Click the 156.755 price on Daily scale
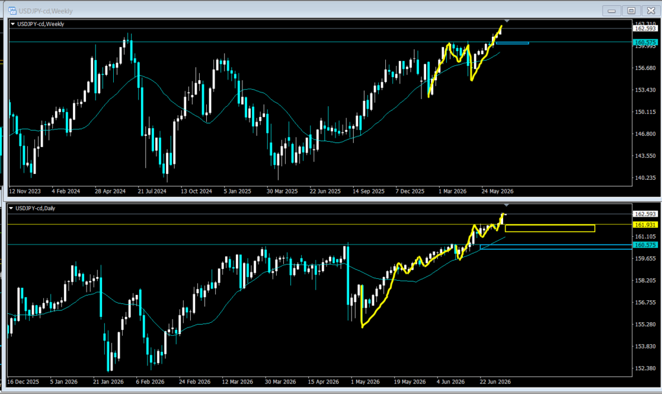662x394 pixels. point(645,302)
